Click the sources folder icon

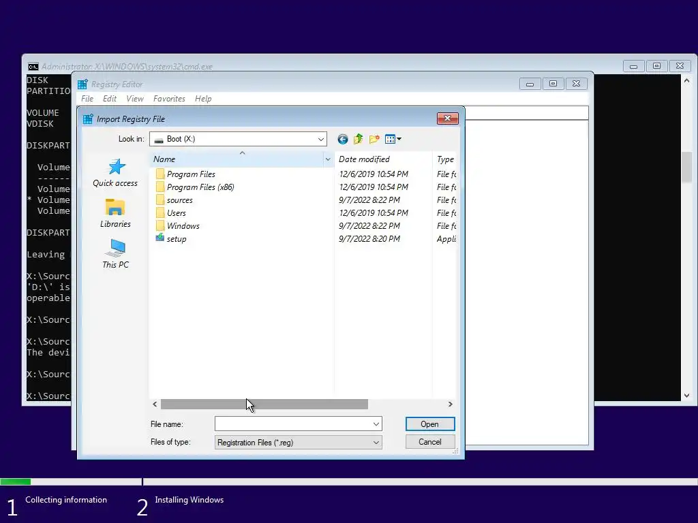[160, 200]
